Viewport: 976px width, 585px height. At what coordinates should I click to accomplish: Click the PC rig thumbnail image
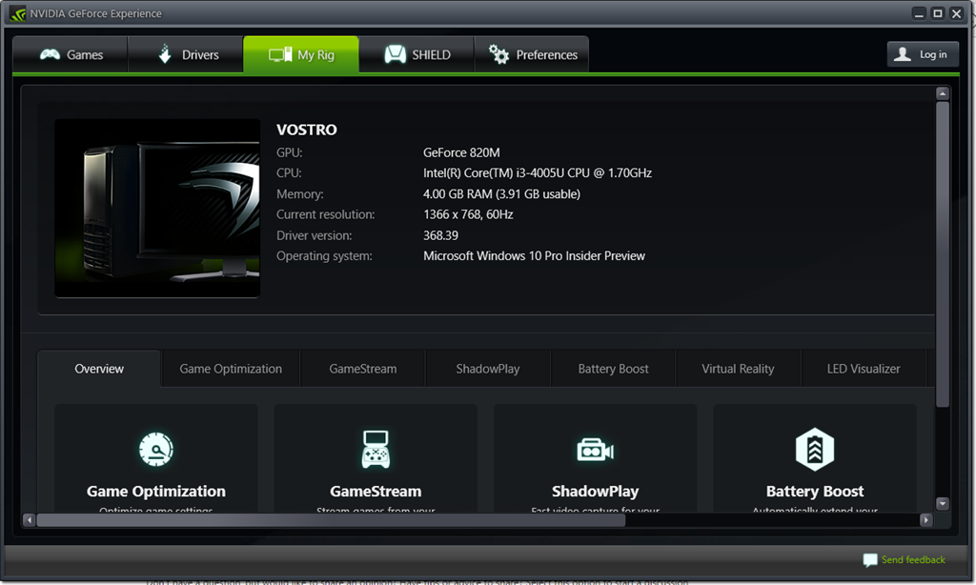pyautogui.click(x=157, y=208)
